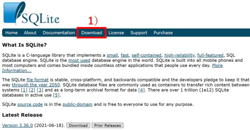Image resolution: width=250 pixels, height=130 pixels.
Task: Visit the 'high-reliability' link
Action: [179, 55]
